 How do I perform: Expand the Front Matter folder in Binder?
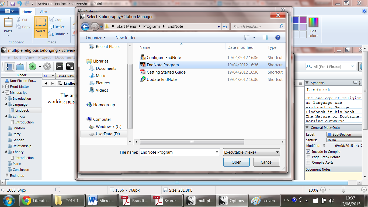(x=3, y=87)
